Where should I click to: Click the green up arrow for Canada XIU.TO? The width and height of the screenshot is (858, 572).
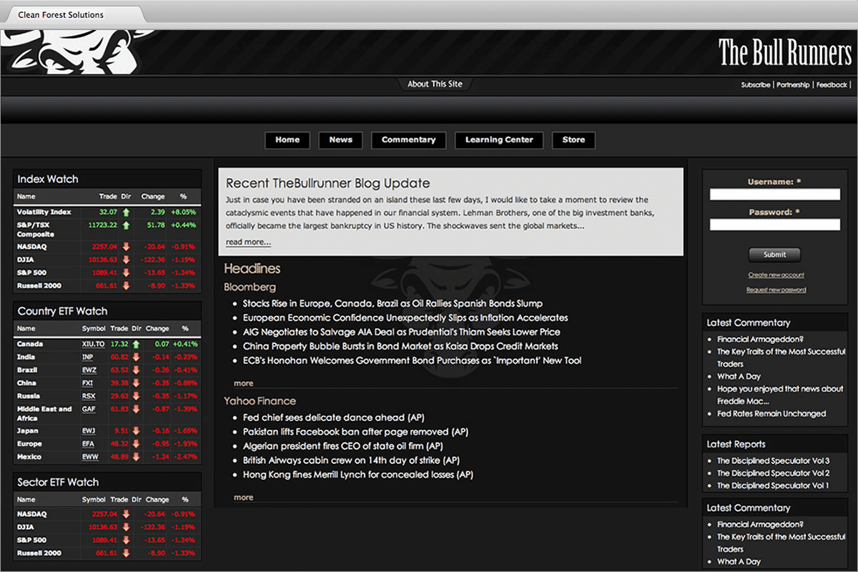click(x=135, y=344)
